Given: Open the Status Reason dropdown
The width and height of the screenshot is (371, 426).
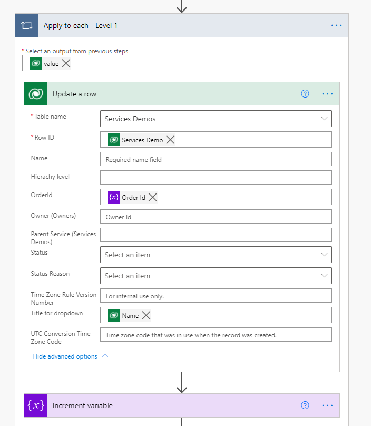Looking at the screenshot, I should tap(324, 276).
